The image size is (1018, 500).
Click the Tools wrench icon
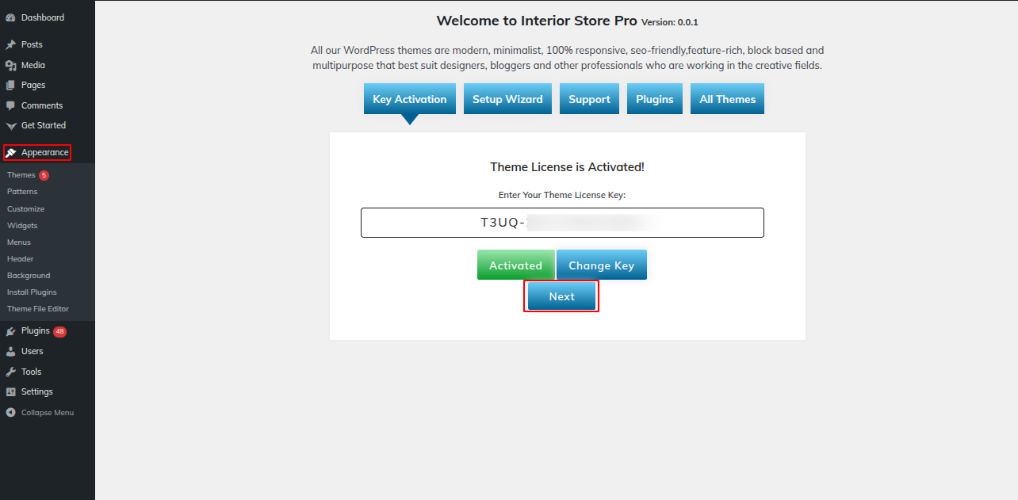(x=10, y=372)
